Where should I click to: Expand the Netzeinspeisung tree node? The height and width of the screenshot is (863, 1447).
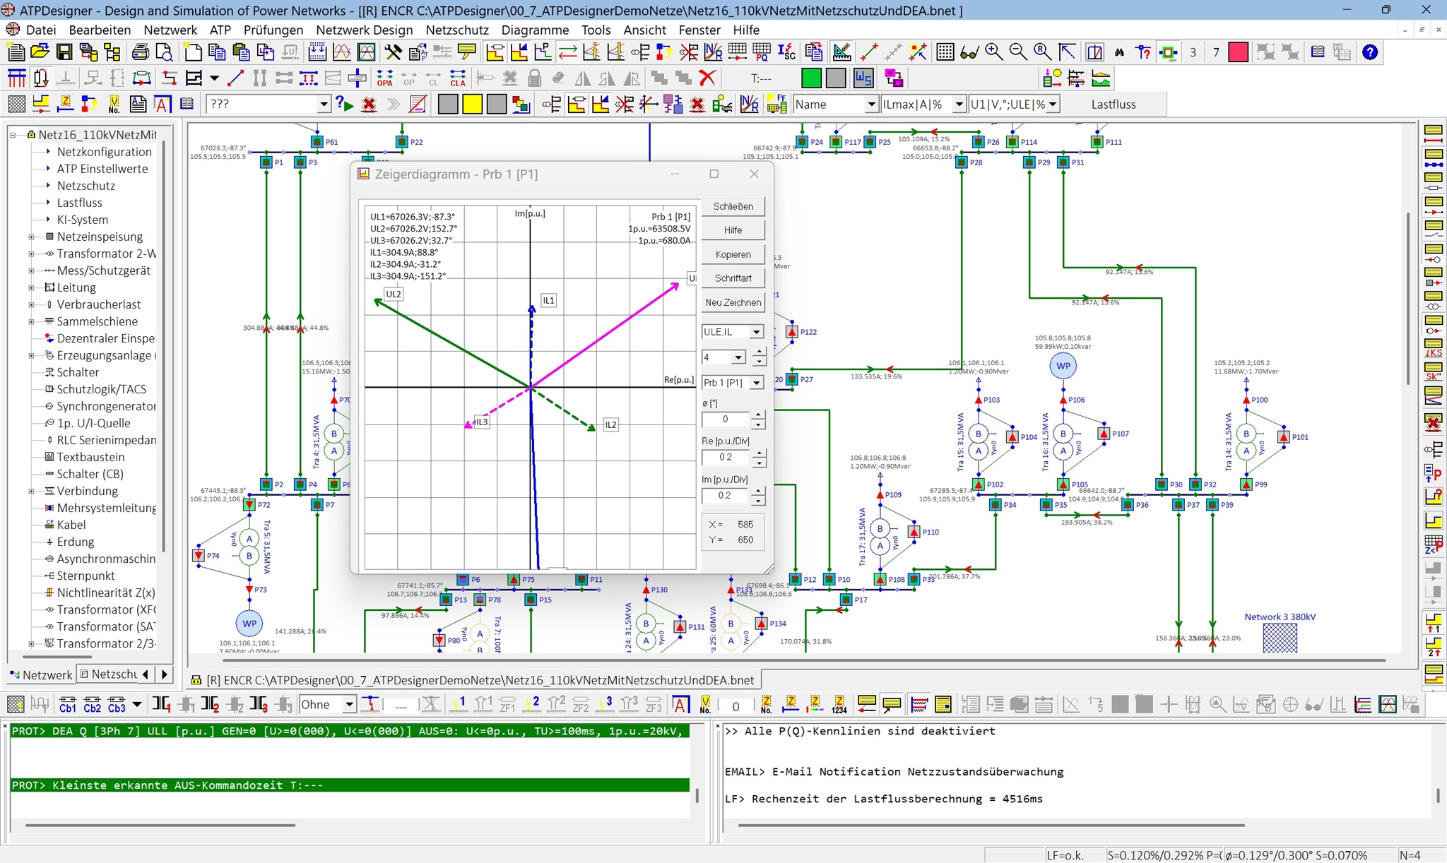coord(31,237)
